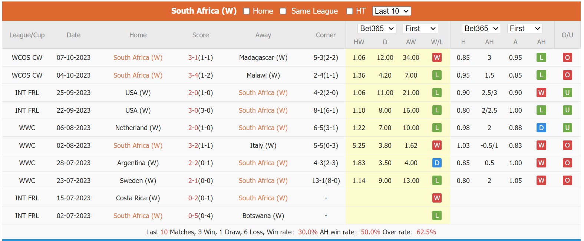The image size is (584, 241).
Task: Click the South Africa (W) link in the Botswana row
Action: (138, 215)
